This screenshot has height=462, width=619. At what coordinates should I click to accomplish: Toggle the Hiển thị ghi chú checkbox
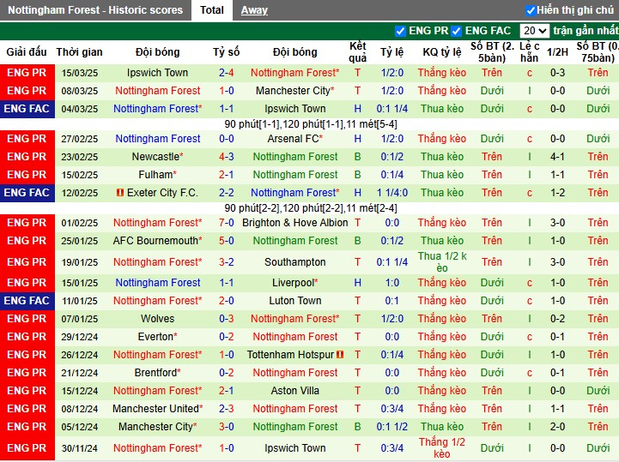(x=531, y=10)
